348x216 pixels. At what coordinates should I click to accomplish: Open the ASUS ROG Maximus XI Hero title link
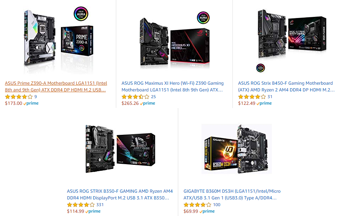click(173, 86)
